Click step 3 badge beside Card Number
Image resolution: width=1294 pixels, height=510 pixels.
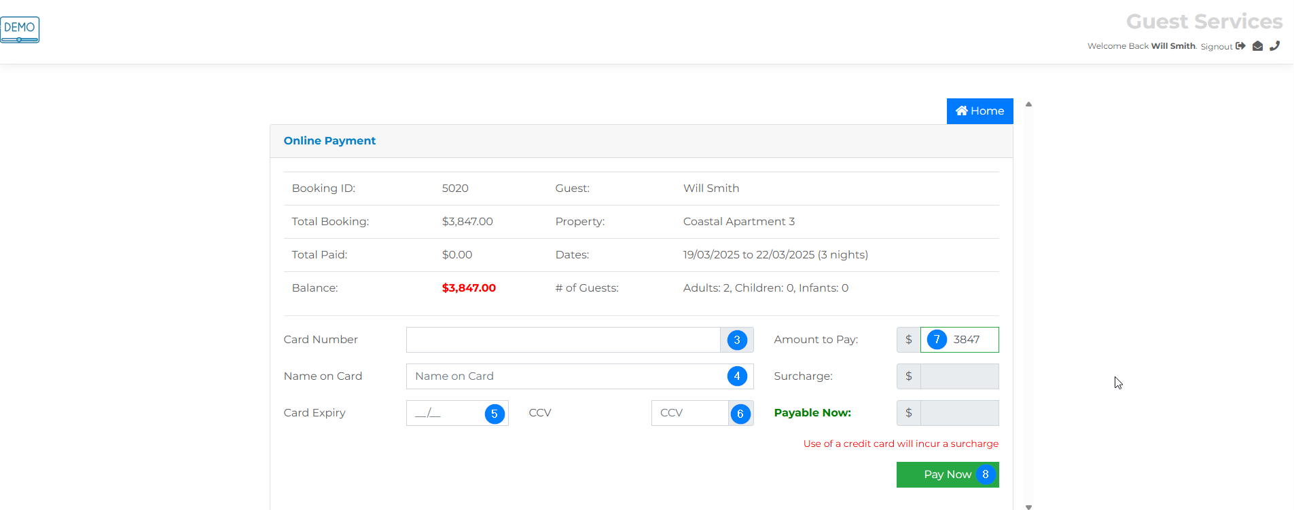pyautogui.click(x=737, y=340)
